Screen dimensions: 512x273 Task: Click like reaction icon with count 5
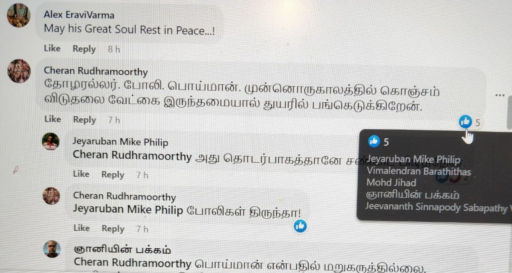coord(465,122)
